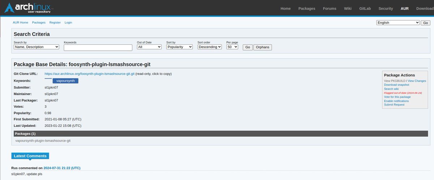This screenshot has height=180, width=434.
Task: Copy the Git Clone URL link
Action: [x=90, y=74]
